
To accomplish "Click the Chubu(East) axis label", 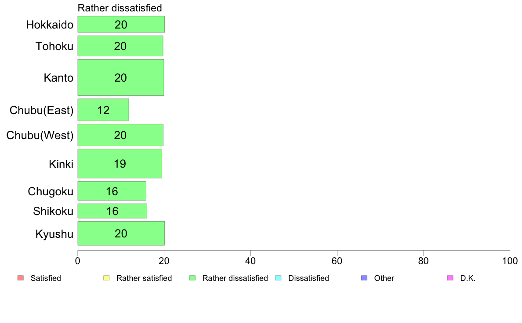I will 42,110.
